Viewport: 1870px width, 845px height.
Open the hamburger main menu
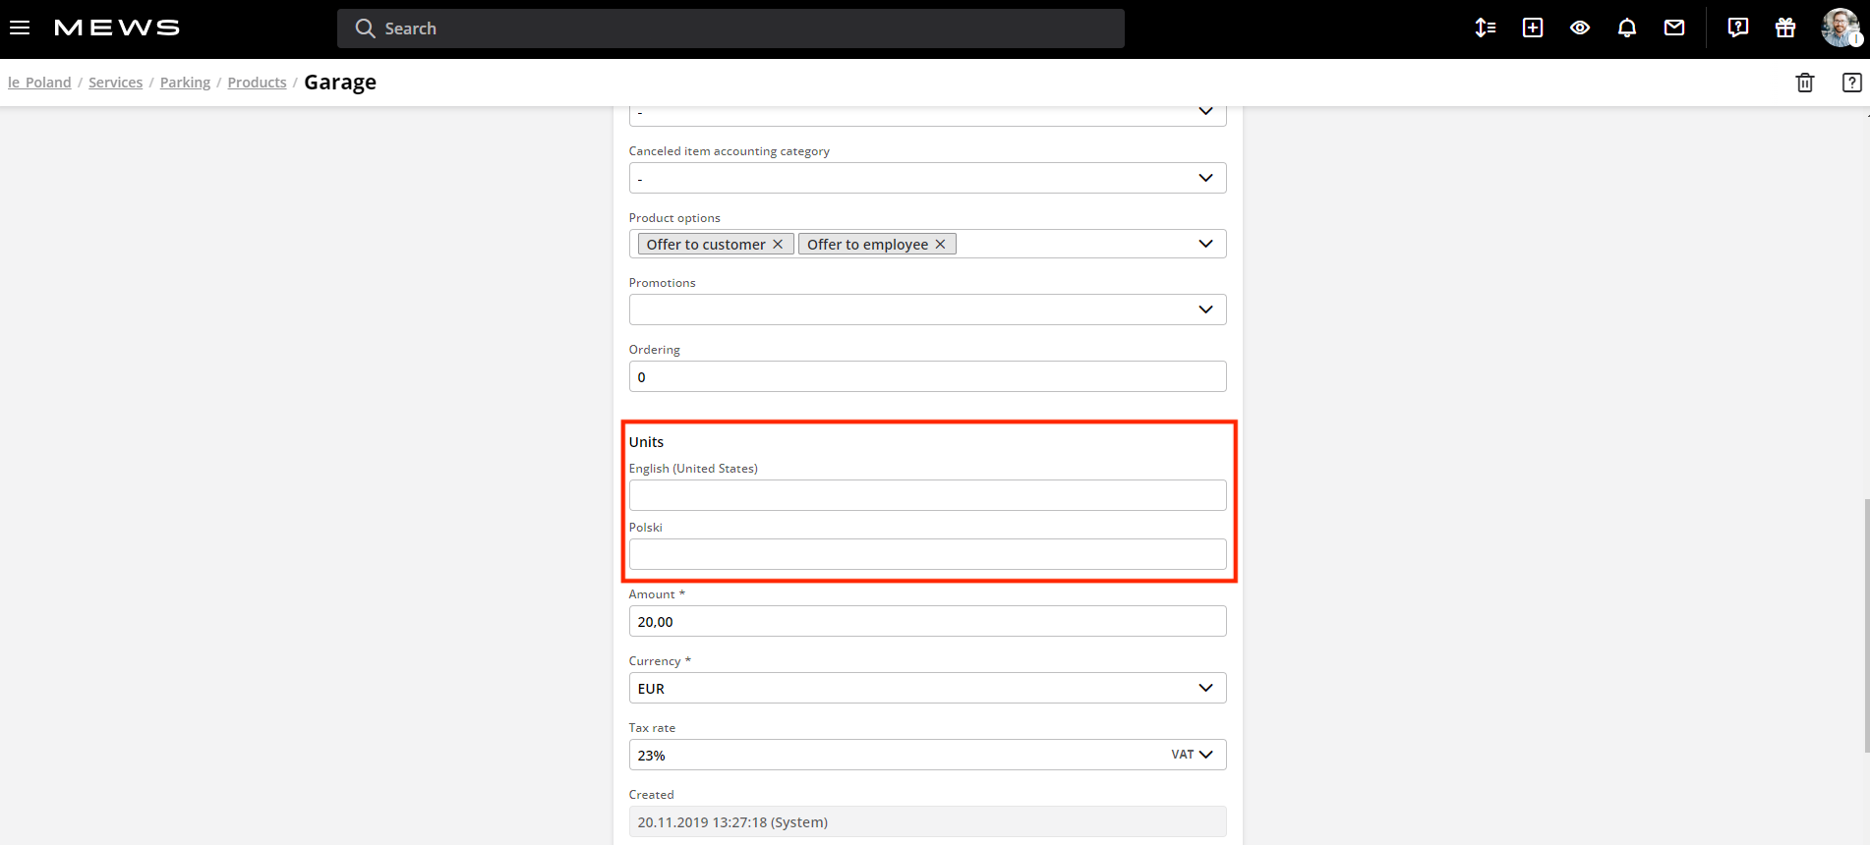click(x=20, y=28)
